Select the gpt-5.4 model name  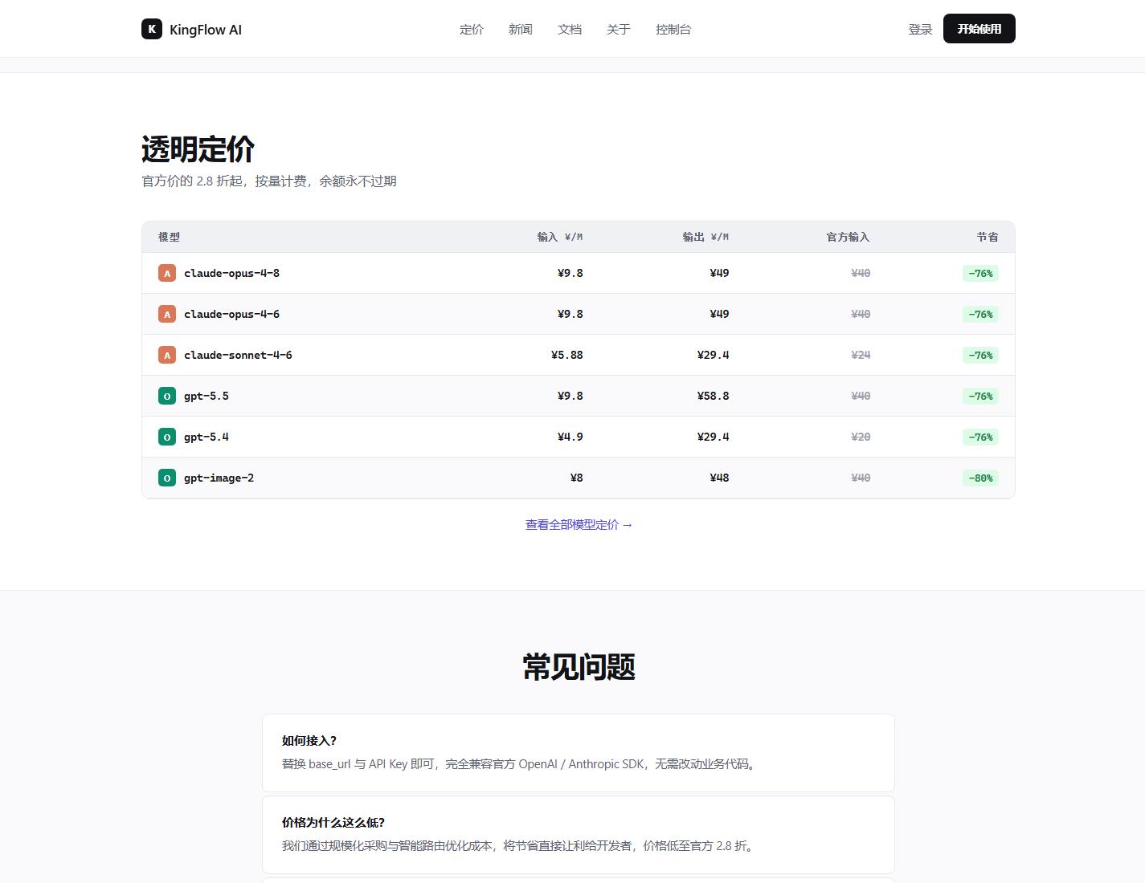point(207,437)
